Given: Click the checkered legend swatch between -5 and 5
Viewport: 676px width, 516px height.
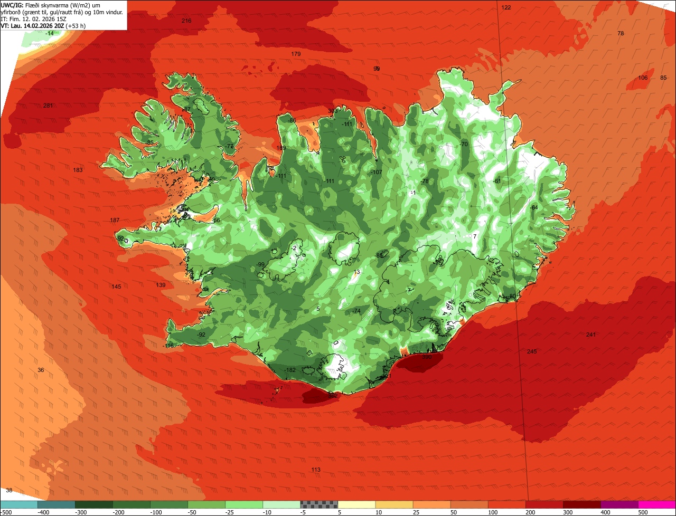Looking at the screenshot, I should 319,504.
